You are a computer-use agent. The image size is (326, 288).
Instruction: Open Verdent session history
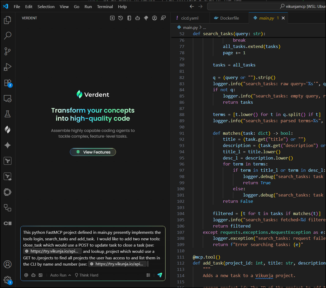[121, 18]
